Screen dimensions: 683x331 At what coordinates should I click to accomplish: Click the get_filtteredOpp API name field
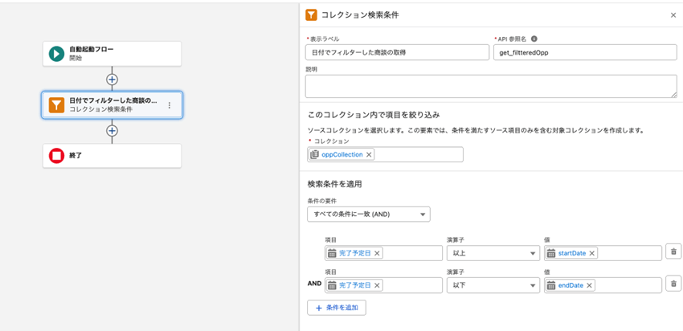[584, 52]
